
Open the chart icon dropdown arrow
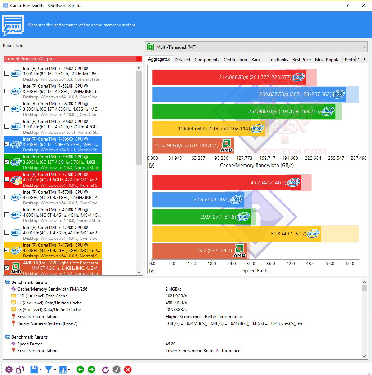point(69,370)
